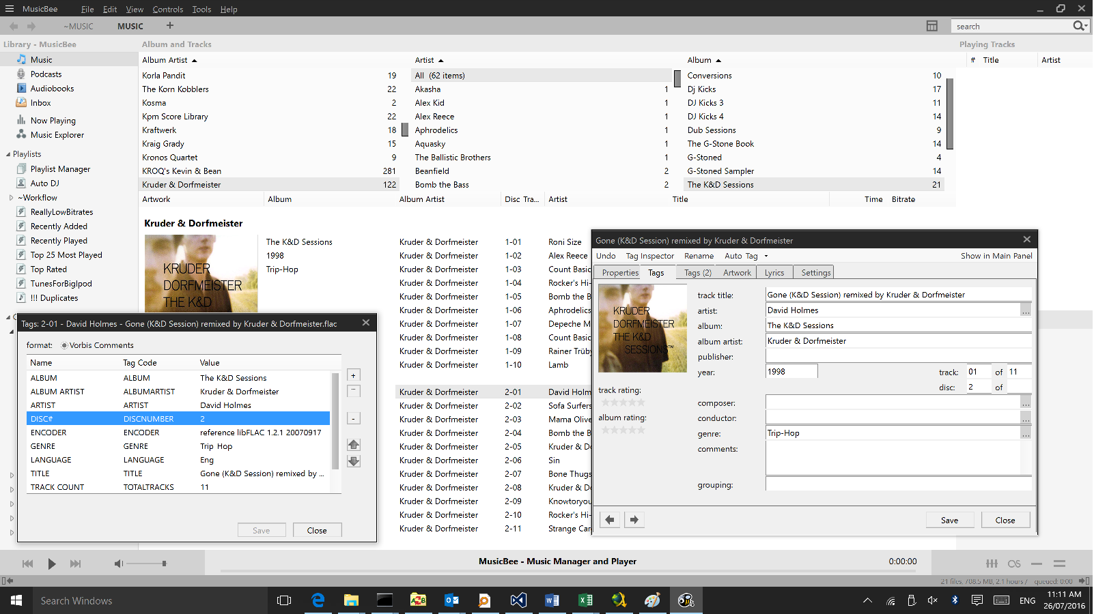Collapse the Playlists section
Viewport: 1094px width, 614px height.
click(x=8, y=154)
